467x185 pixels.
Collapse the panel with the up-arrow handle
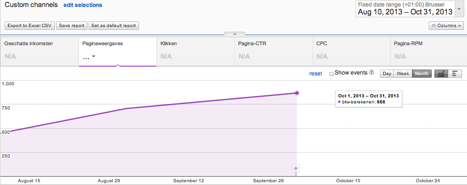click(x=235, y=34)
